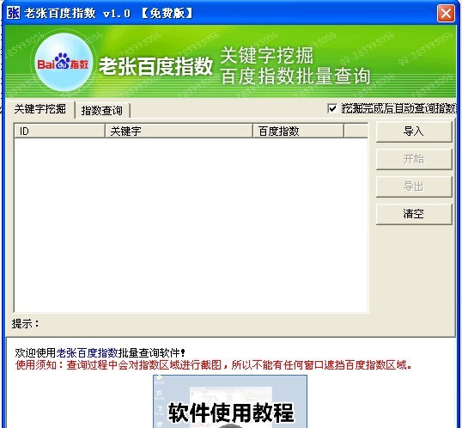Image resolution: width=462 pixels, height=428 pixels.
Task: Click the 开始 button
Action: pyautogui.click(x=414, y=159)
